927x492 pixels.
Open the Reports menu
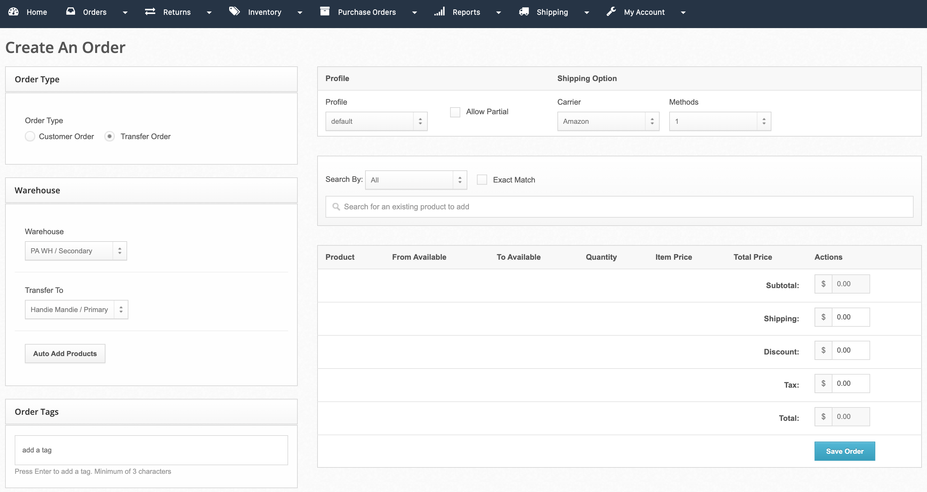coord(466,12)
